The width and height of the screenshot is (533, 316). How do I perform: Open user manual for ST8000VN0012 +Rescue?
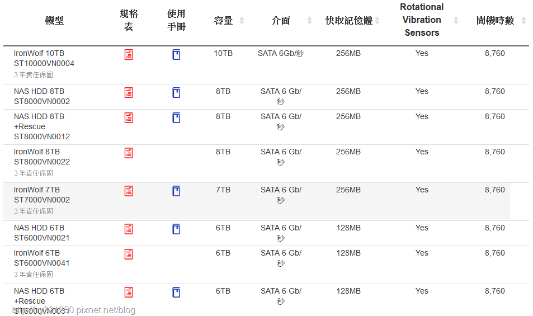pyautogui.click(x=176, y=117)
